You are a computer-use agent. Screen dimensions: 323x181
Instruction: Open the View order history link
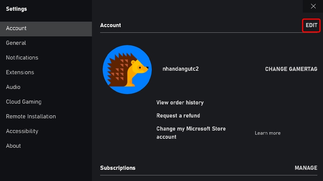(x=180, y=103)
